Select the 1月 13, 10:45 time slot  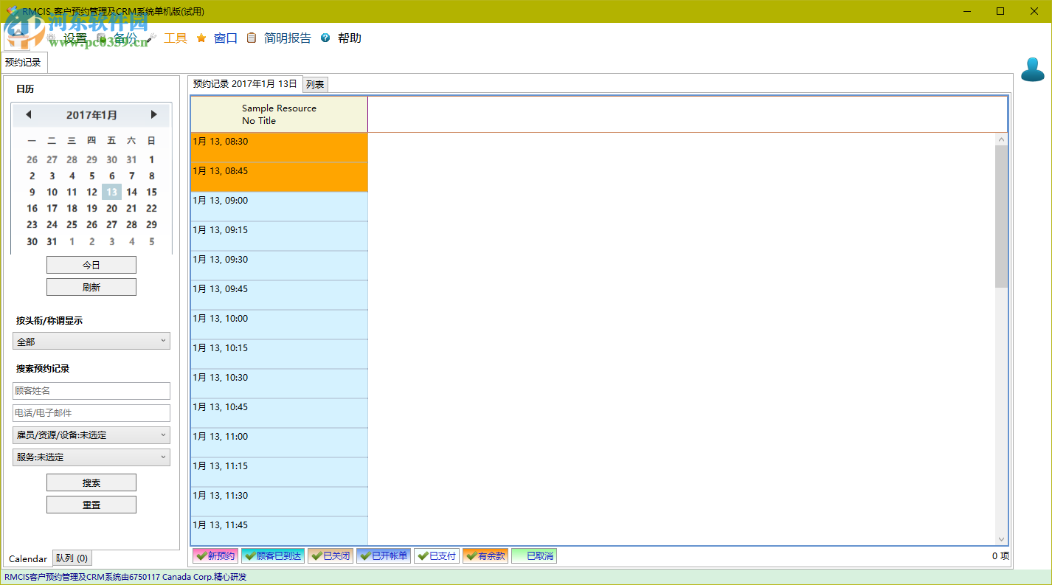pyautogui.click(x=279, y=413)
